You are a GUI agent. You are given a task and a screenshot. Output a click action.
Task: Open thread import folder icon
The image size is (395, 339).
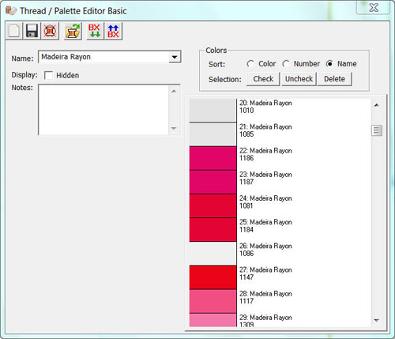point(73,31)
